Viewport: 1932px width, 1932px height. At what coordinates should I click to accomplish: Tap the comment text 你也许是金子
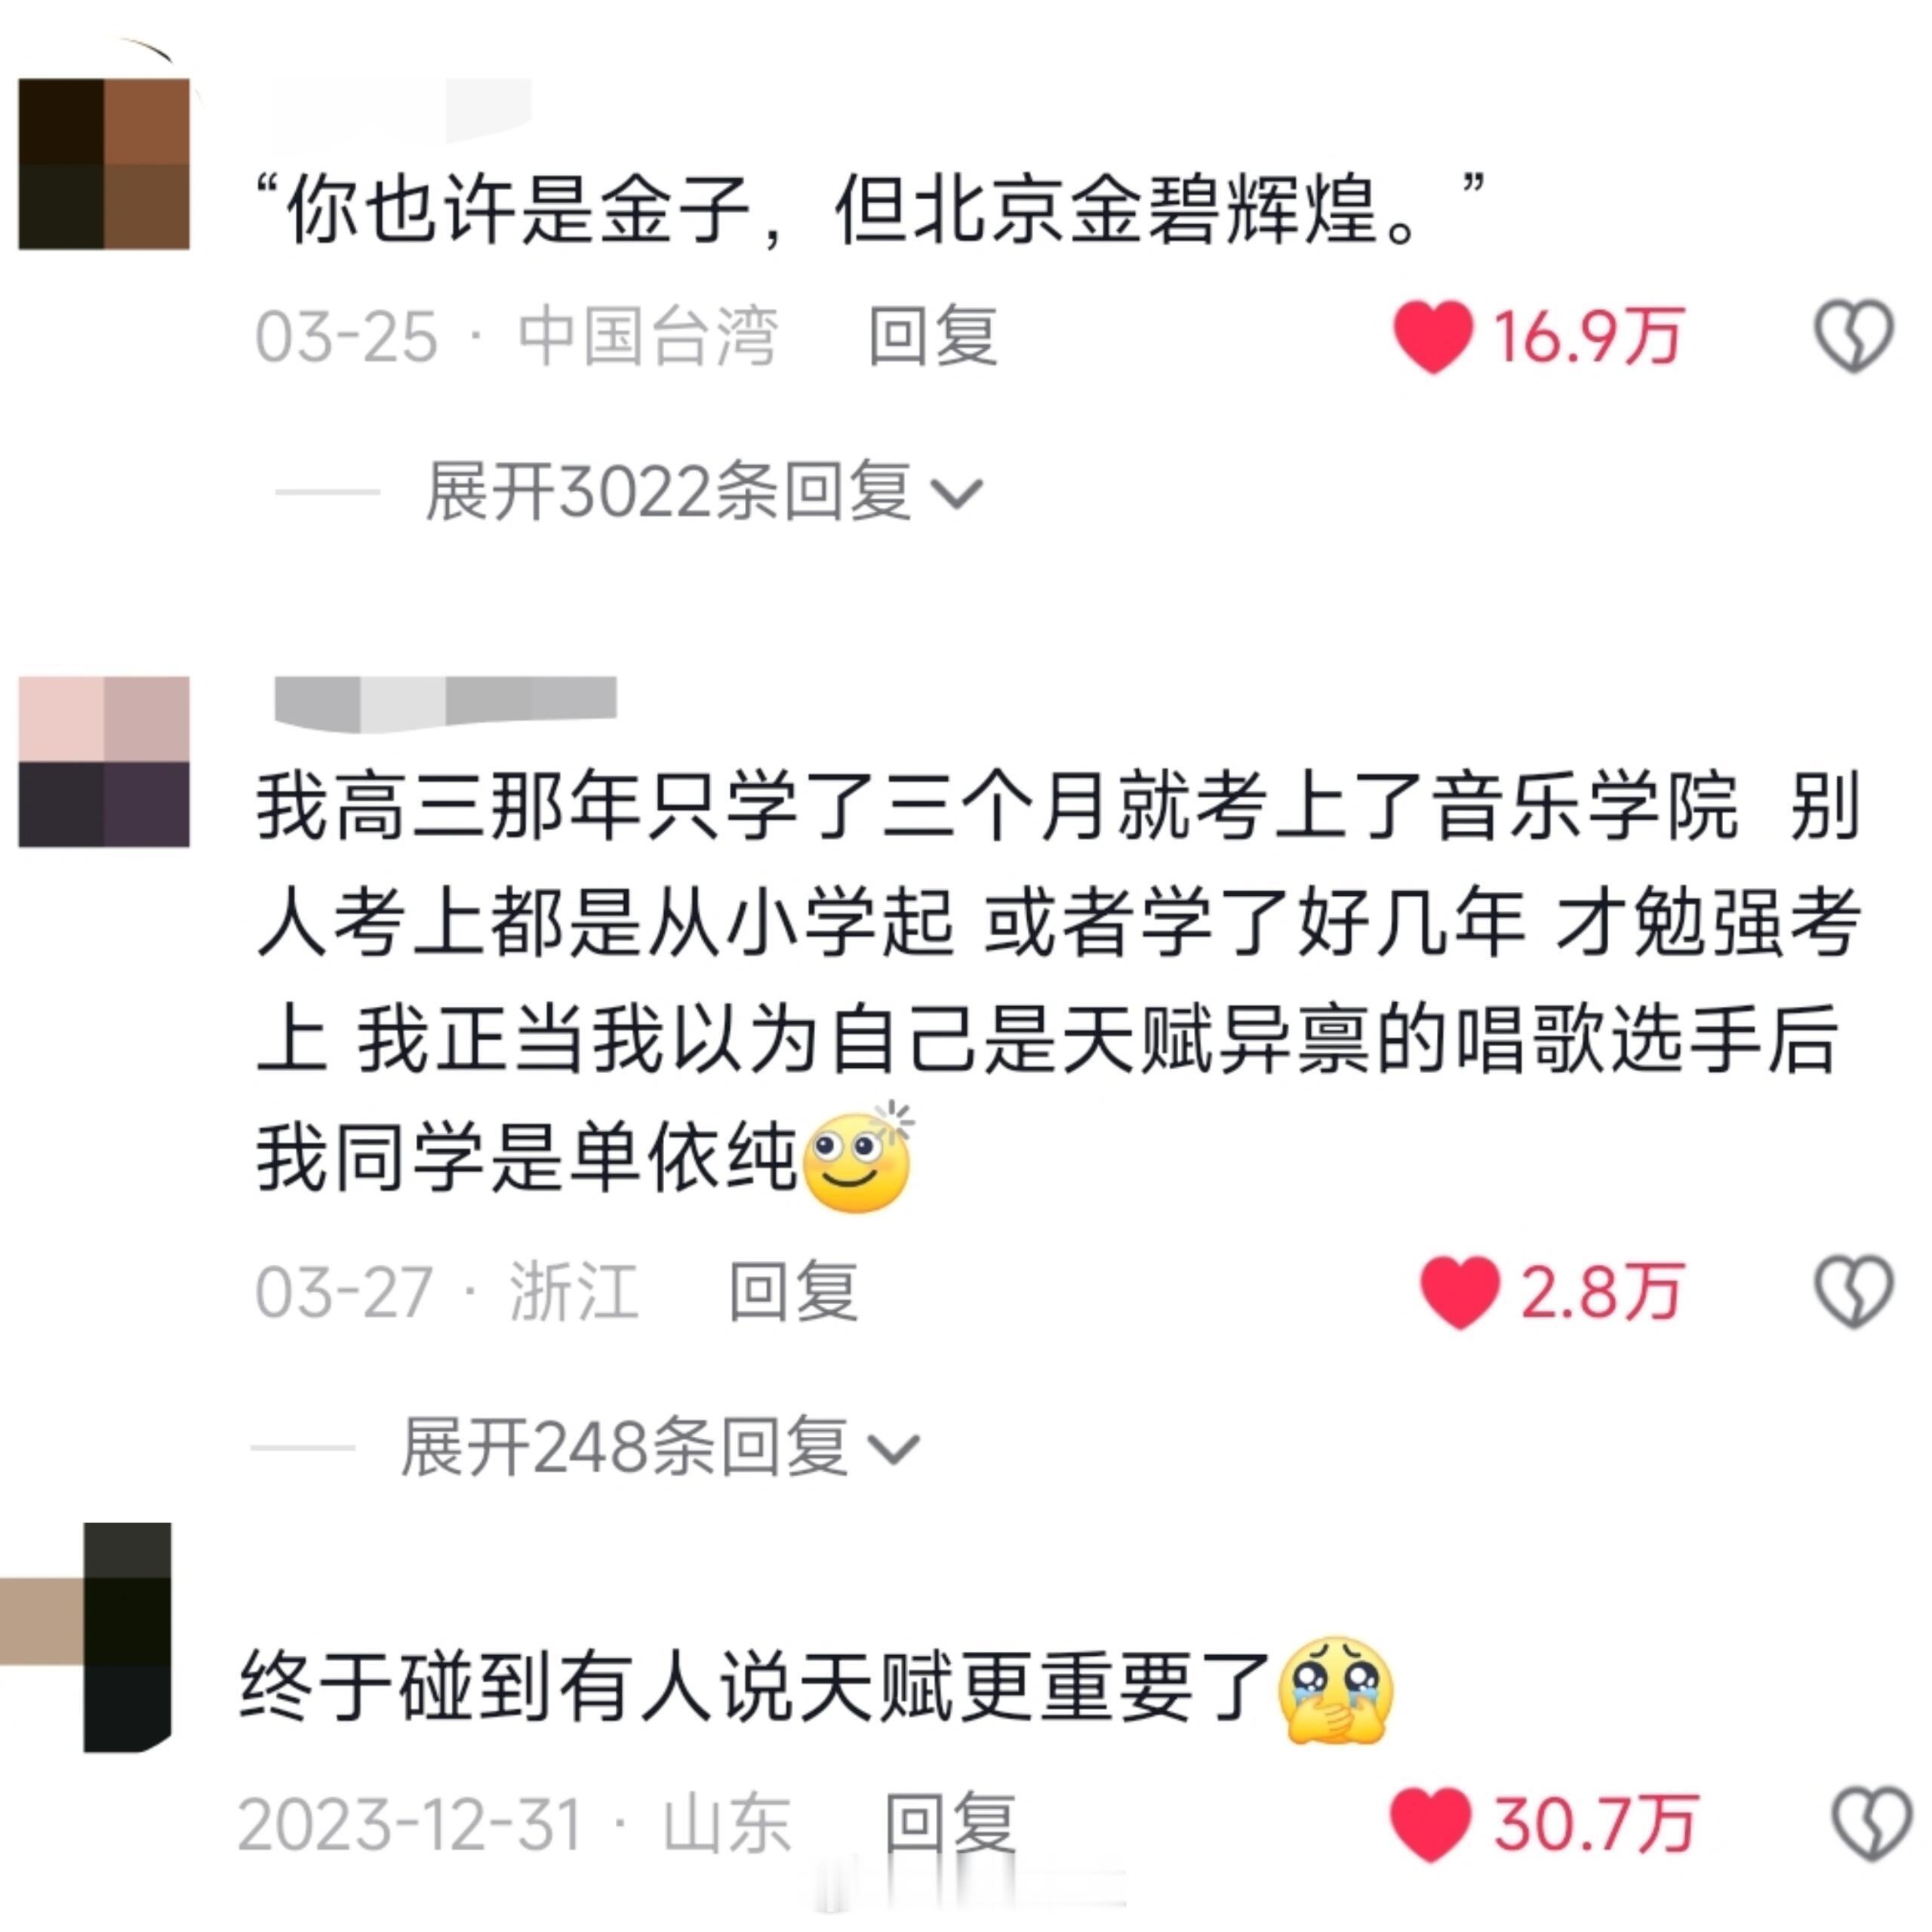(x=517, y=210)
